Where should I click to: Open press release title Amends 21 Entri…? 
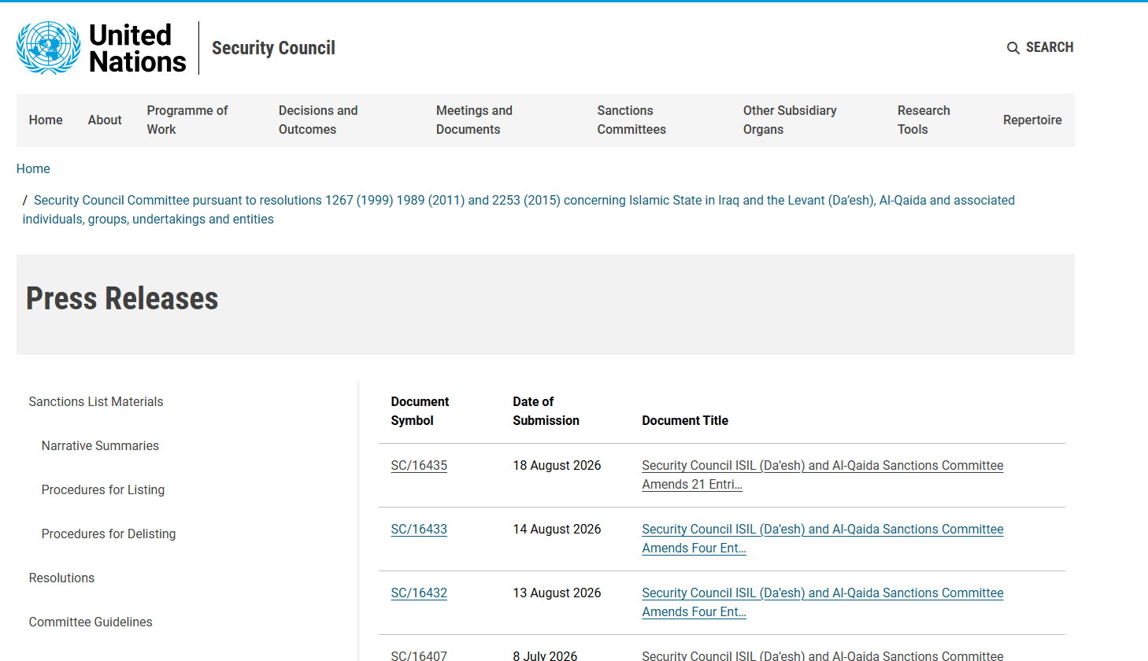point(823,475)
